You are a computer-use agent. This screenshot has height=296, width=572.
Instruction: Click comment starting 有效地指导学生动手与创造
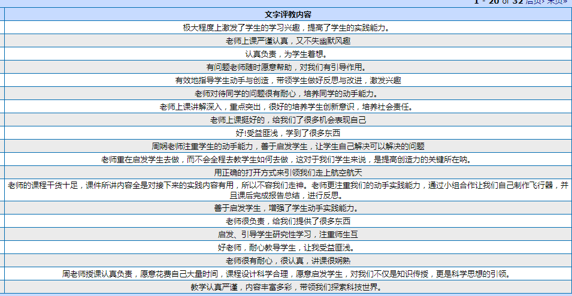pyautogui.click(x=287, y=80)
